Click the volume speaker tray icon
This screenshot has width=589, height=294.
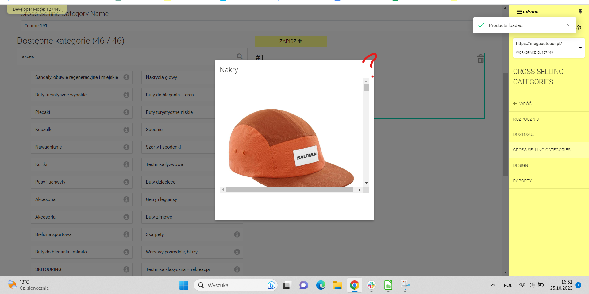(x=531, y=285)
